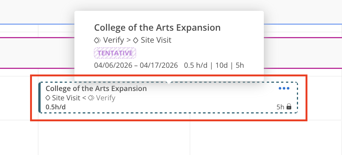Click the 5h total on the card

(280, 107)
